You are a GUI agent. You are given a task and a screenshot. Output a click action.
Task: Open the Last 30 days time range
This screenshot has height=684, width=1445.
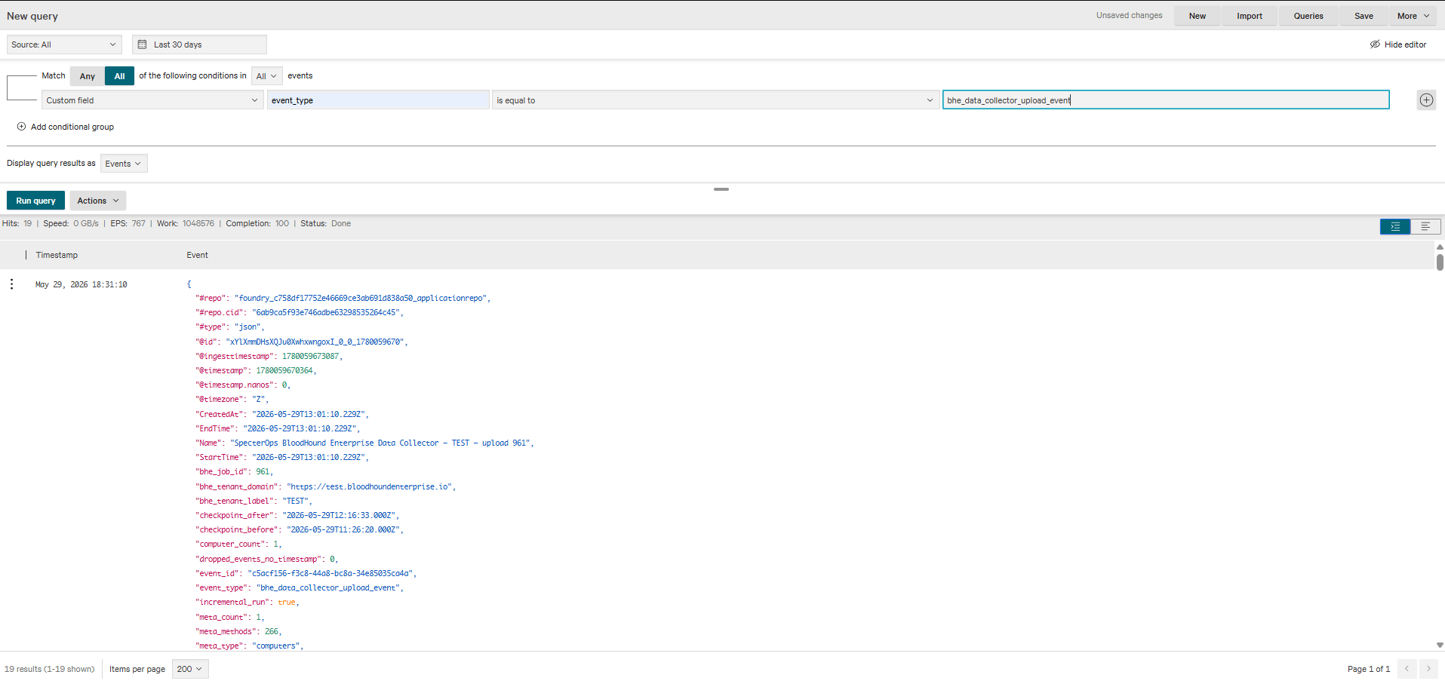click(199, 44)
